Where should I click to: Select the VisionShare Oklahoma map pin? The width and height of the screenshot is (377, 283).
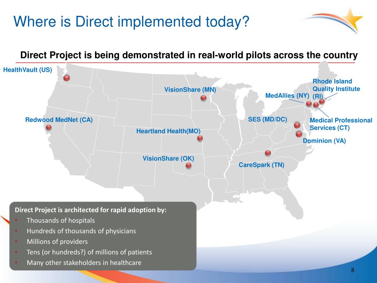pyautogui.click(x=189, y=165)
